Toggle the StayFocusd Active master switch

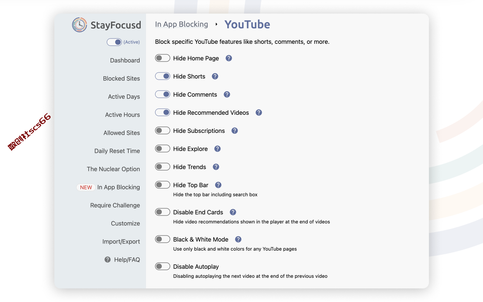(114, 42)
